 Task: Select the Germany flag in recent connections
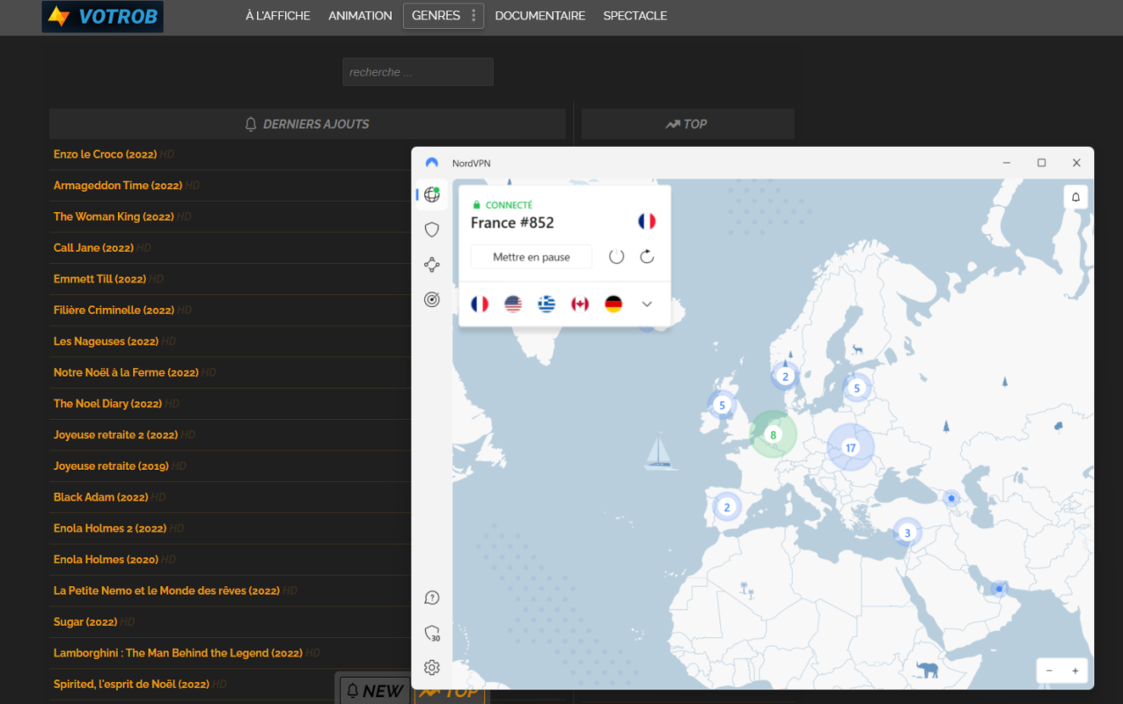(613, 304)
